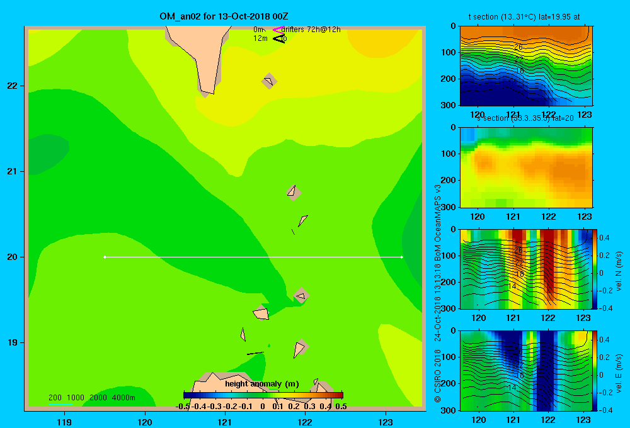
Task: Click the magenta 0m drifter marker in legend
Action: click(x=278, y=30)
